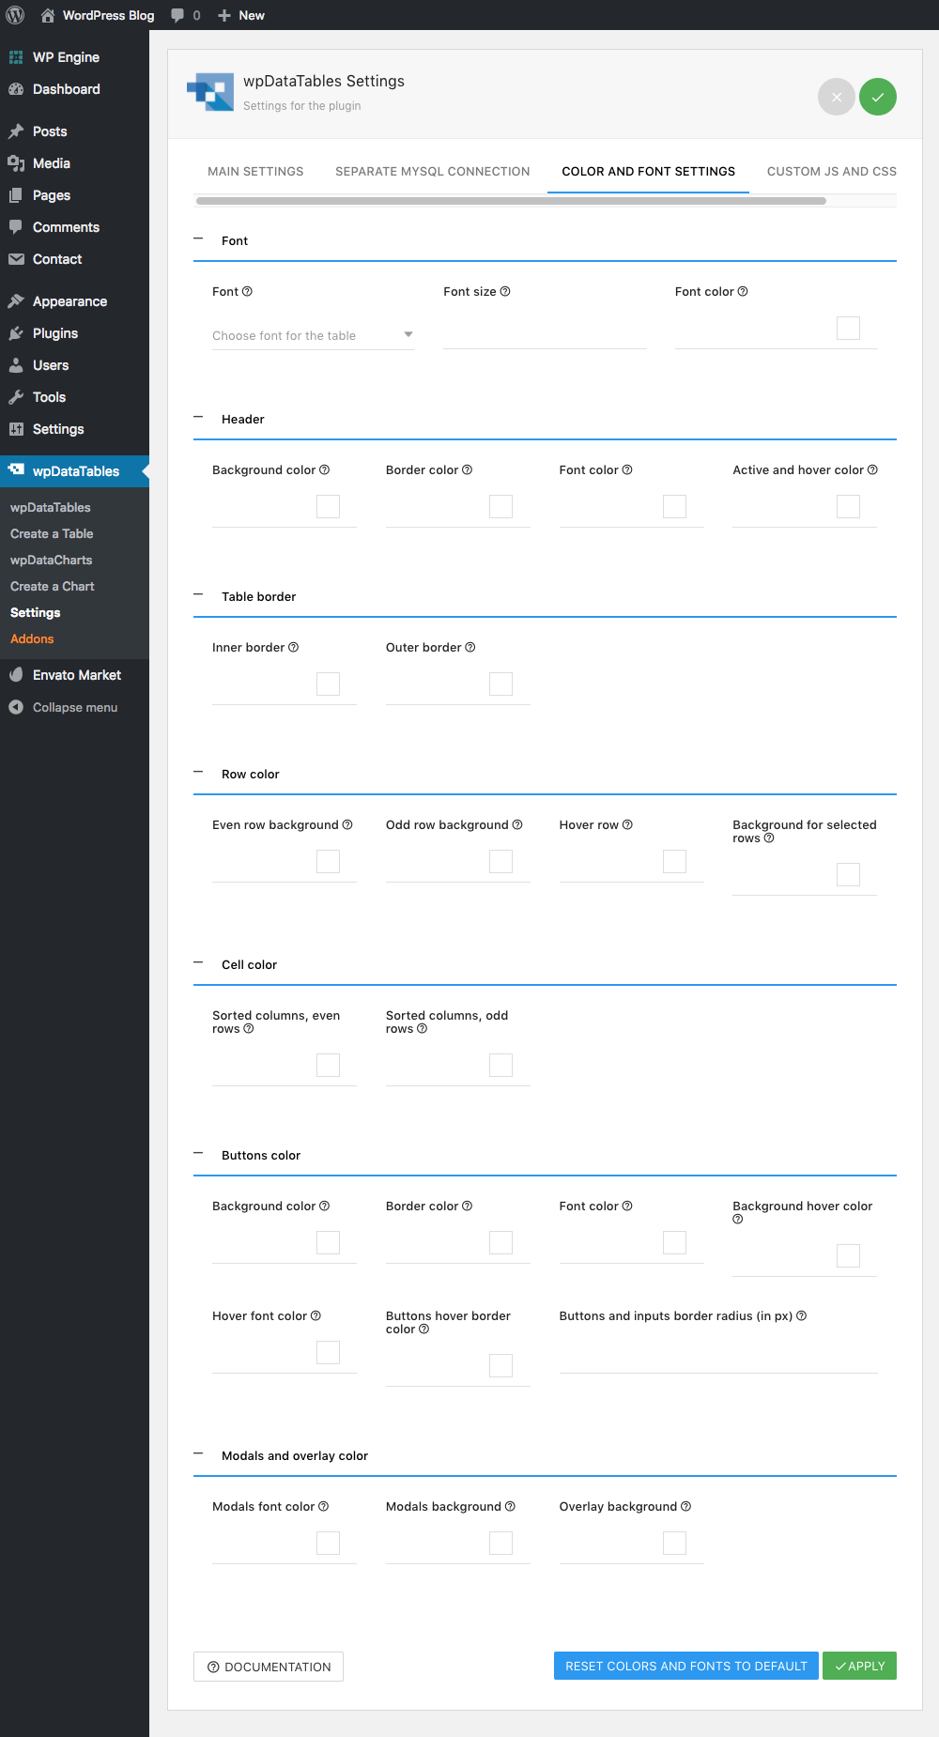Click the gray X cancel button
This screenshot has height=1737, width=939.
836,97
